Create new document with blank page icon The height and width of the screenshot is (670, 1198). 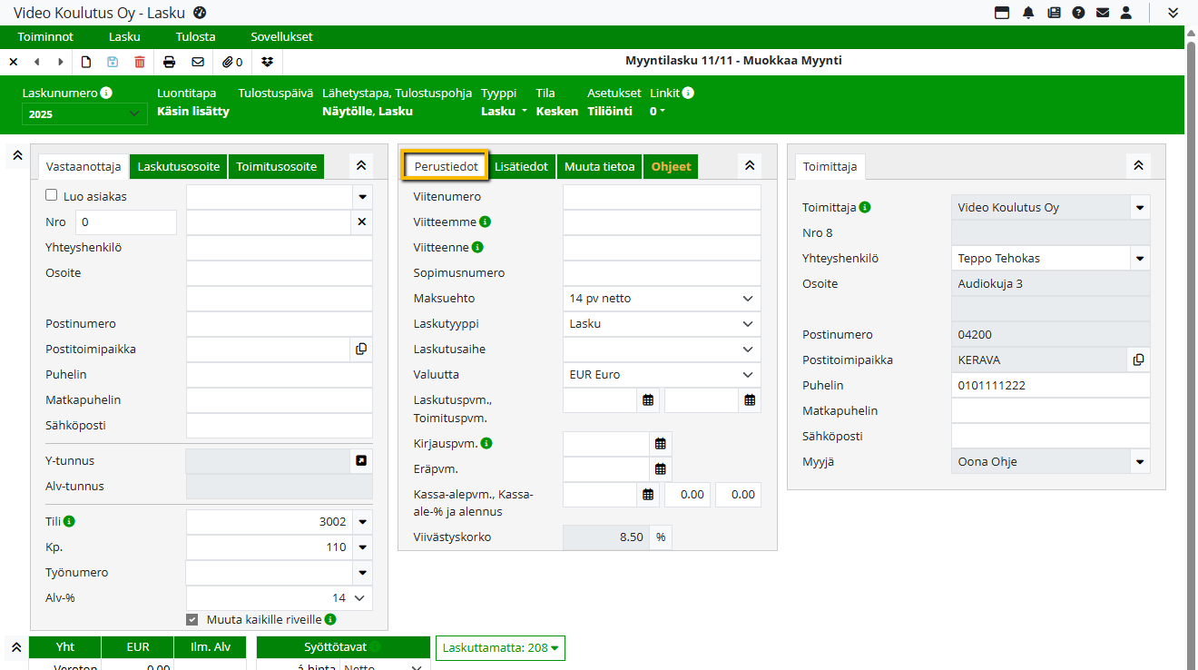tap(87, 62)
